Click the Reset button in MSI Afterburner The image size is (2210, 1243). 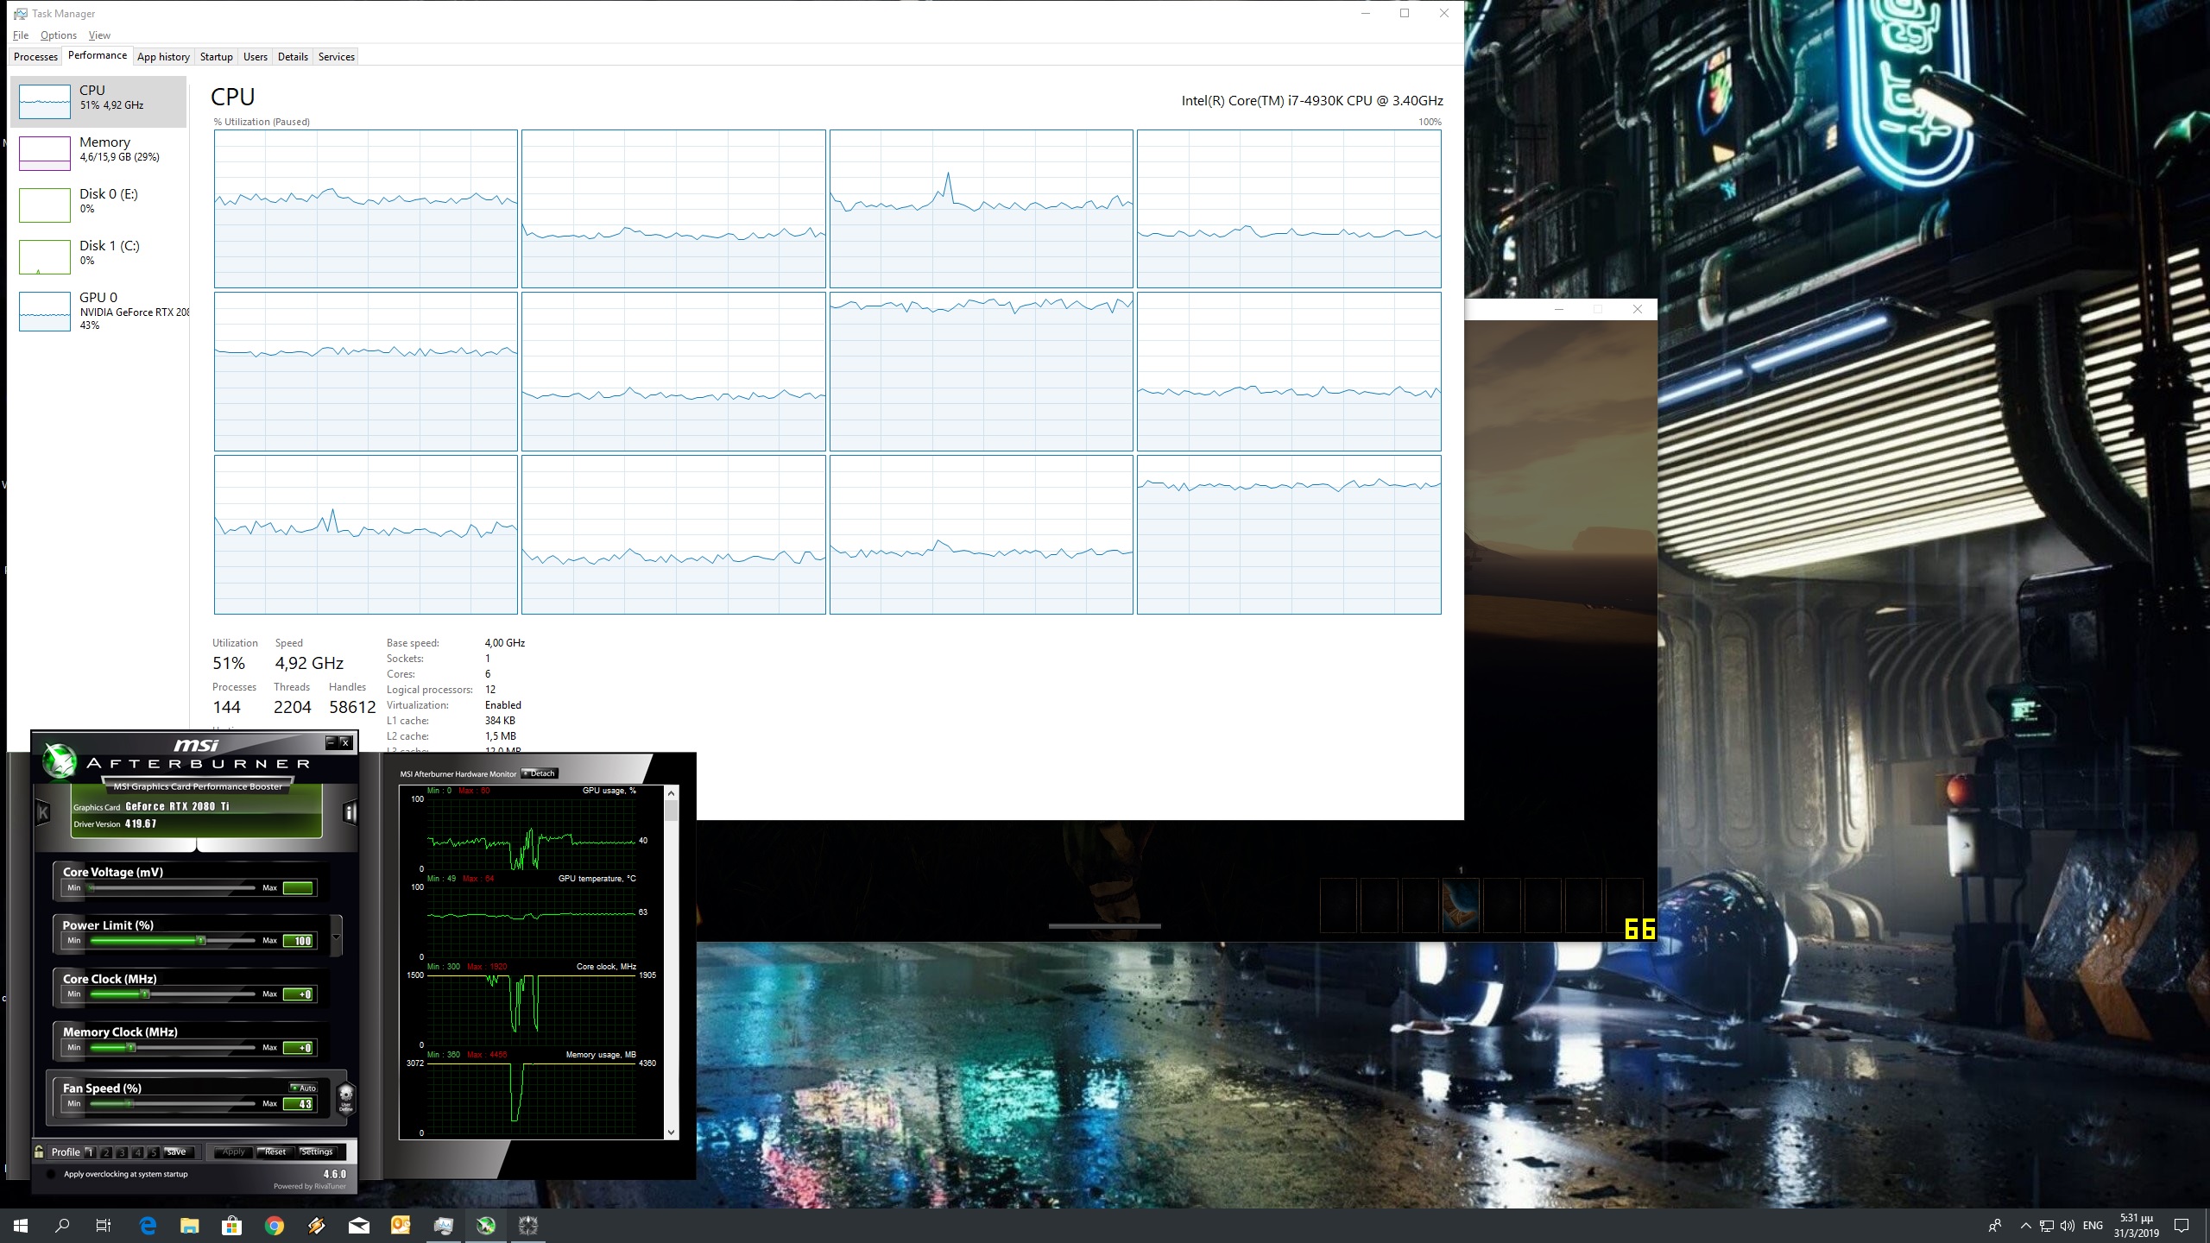click(x=273, y=1152)
